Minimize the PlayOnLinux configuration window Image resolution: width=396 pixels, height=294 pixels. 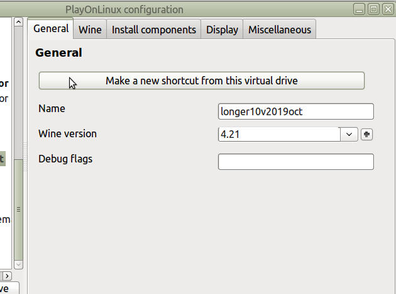pyautogui.click(x=359, y=9)
